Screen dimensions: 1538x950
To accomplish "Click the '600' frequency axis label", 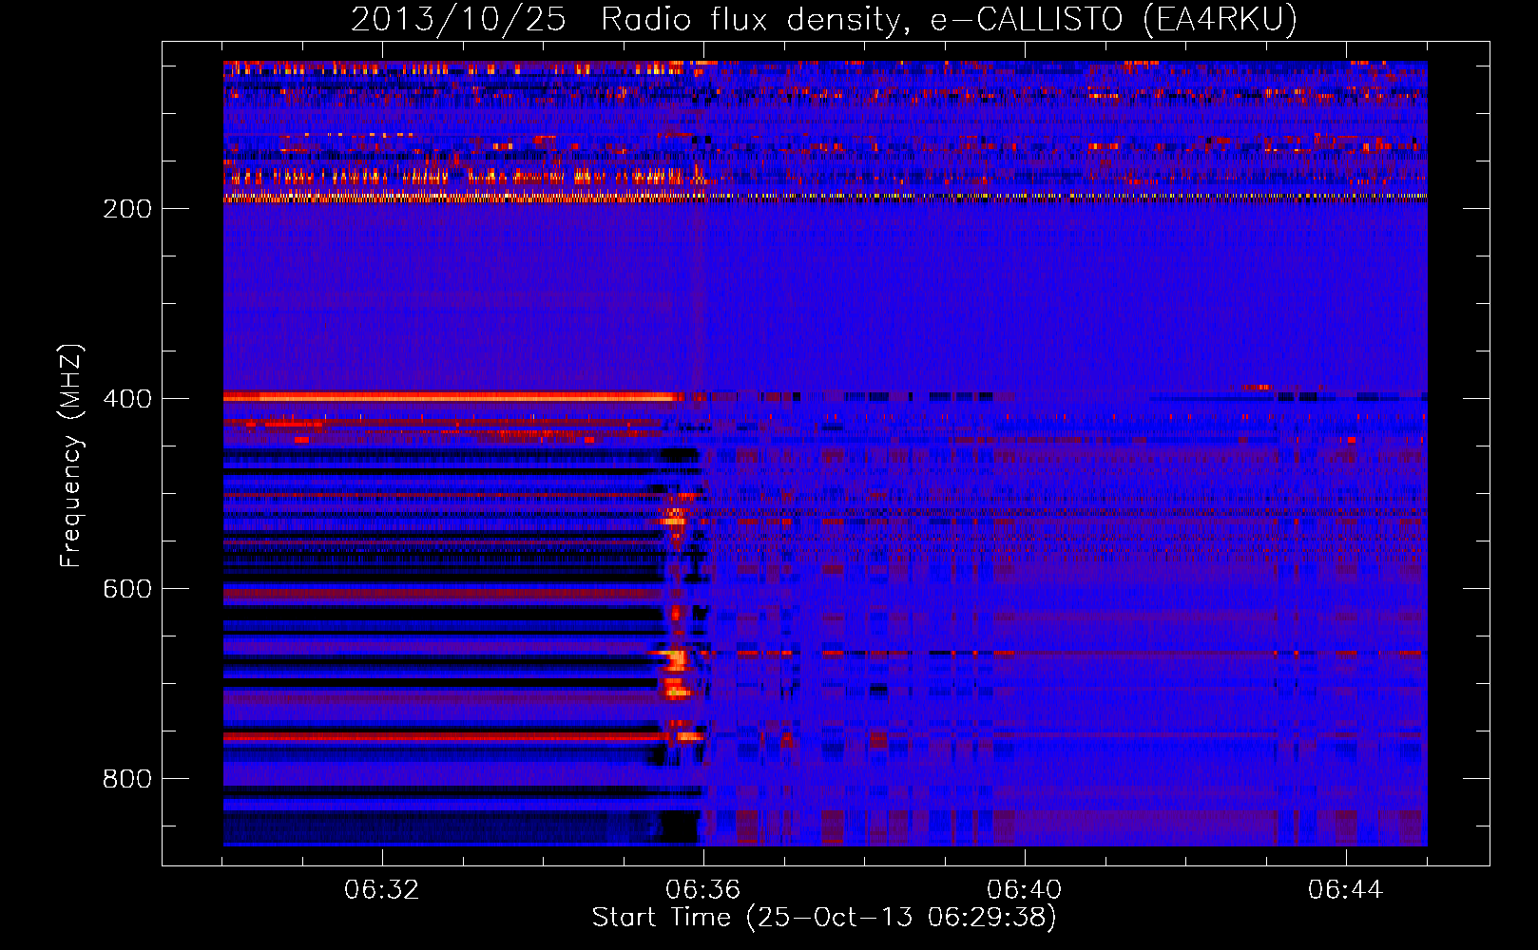I will pos(126,589).
